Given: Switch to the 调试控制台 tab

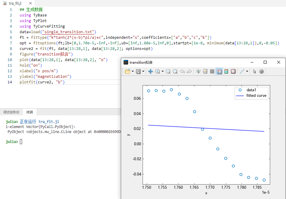Looking at the screenshot, I should tap(11, 112).
